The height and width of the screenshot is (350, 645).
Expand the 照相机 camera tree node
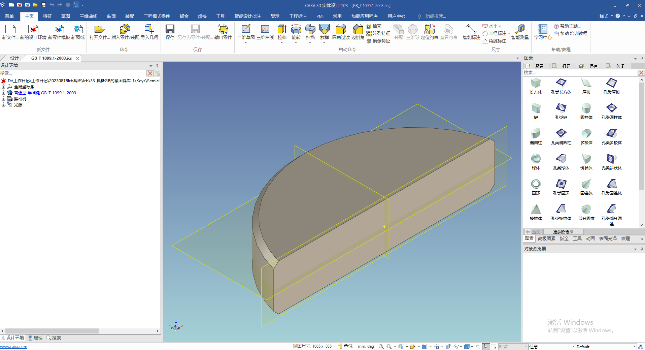tap(3, 99)
